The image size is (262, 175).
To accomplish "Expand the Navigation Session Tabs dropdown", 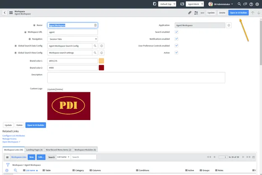I will (x=73, y=39).
